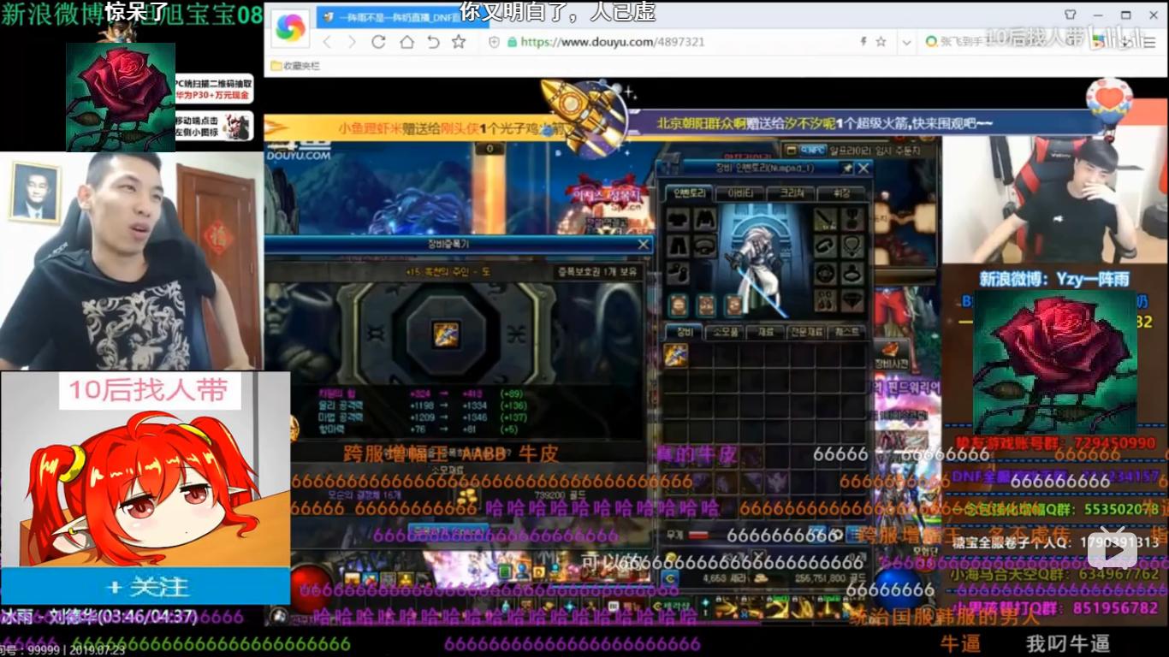Image resolution: width=1169 pixels, height=657 pixels.
Task: Open the 收藏夹栏 bookmarks folder
Action: [x=295, y=66]
